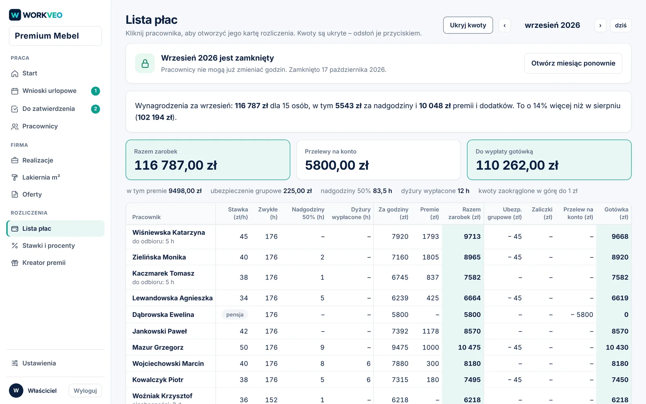Click the Realizacje briefcase icon
Image resolution: width=646 pixels, height=404 pixels.
pyautogui.click(x=15, y=160)
